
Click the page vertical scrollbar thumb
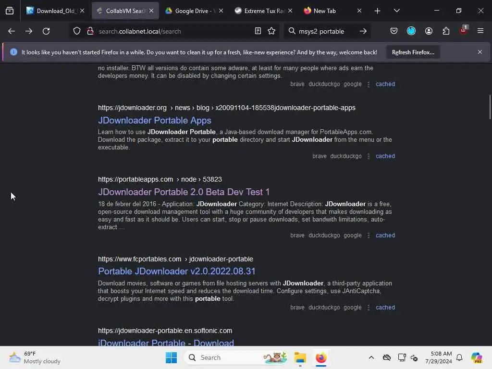pos(490,107)
